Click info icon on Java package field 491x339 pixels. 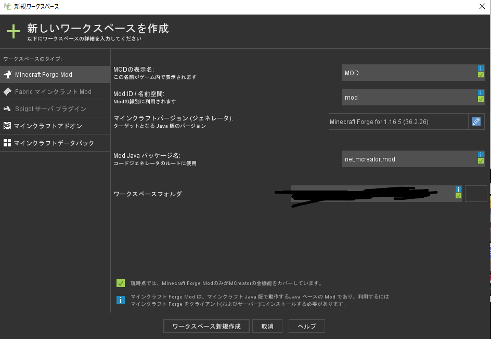click(481, 155)
